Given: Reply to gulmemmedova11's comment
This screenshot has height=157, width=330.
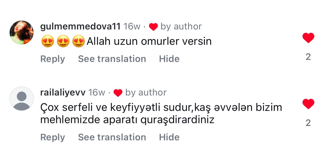Looking at the screenshot, I should point(53,59).
